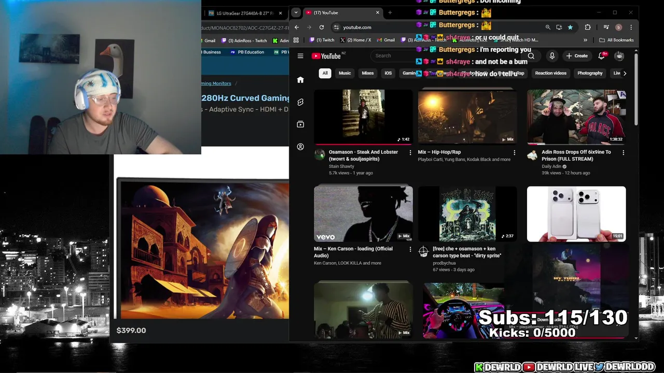The height and width of the screenshot is (373, 664).
Task: Open the Chrome profile avatar
Action: [x=618, y=27]
